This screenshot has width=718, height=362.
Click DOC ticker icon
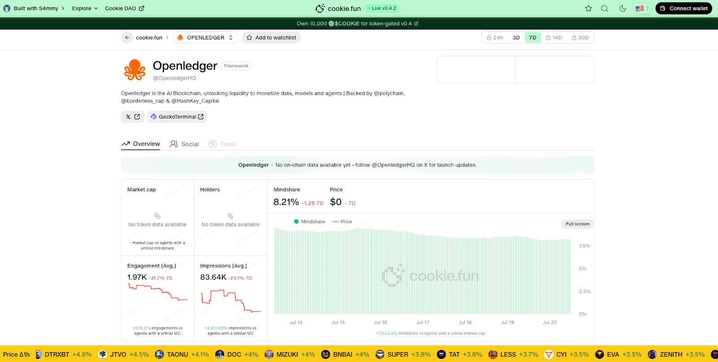[x=219, y=354]
